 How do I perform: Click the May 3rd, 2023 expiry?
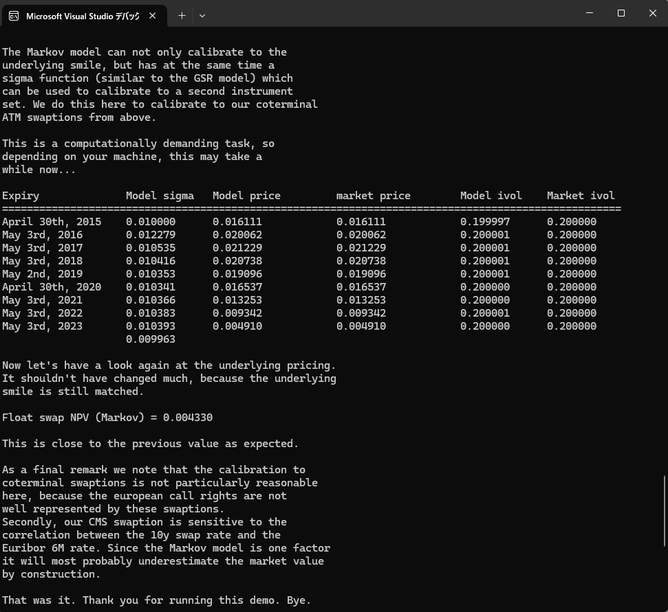(42, 326)
